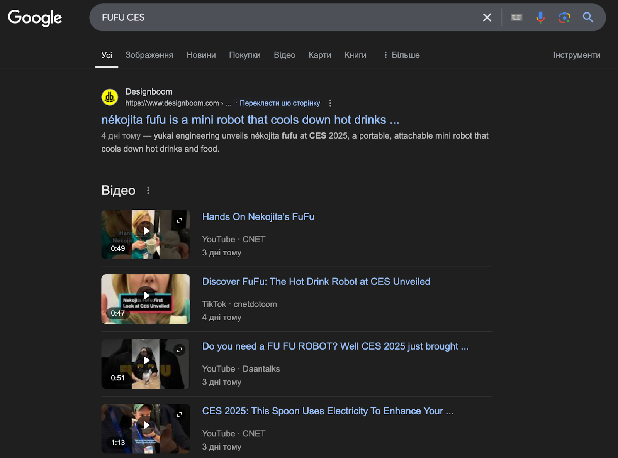Open Discover FuFu: The Hot Drink Robot link

pos(316,282)
